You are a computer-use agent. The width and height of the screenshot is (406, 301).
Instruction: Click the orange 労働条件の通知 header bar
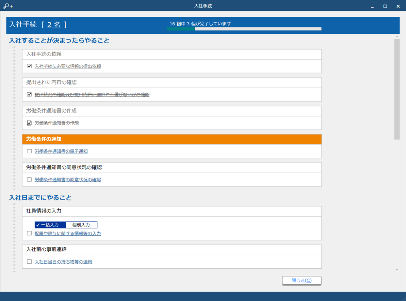172,139
